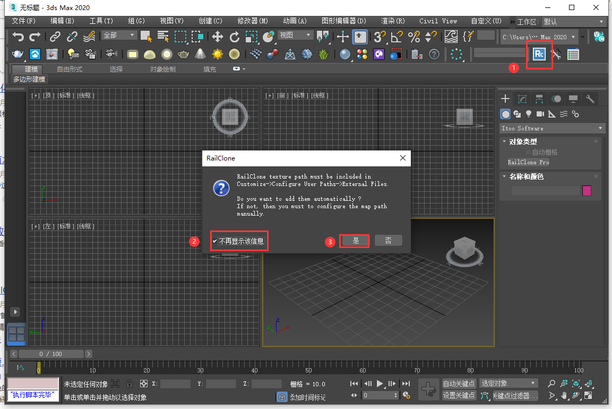The width and height of the screenshot is (612, 409).
Task: Close the RailClone dialog with X
Action: pyautogui.click(x=403, y=158)
